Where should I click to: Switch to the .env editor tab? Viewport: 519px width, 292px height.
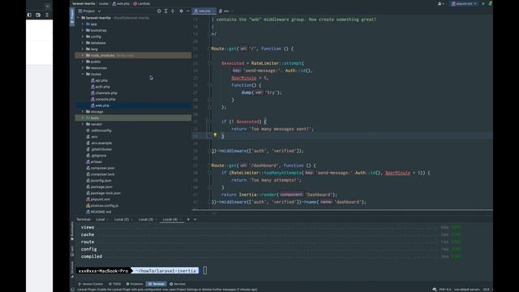coord(225,11)
